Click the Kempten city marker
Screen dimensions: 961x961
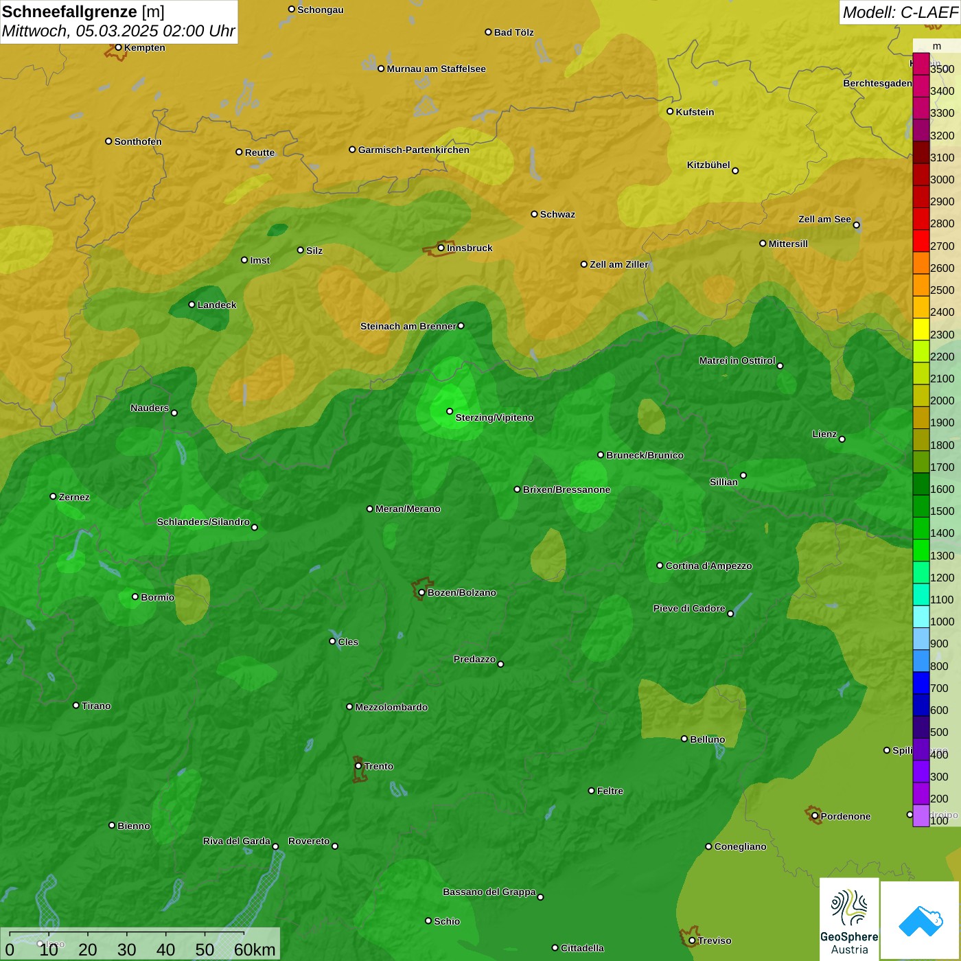coord(118,47)
